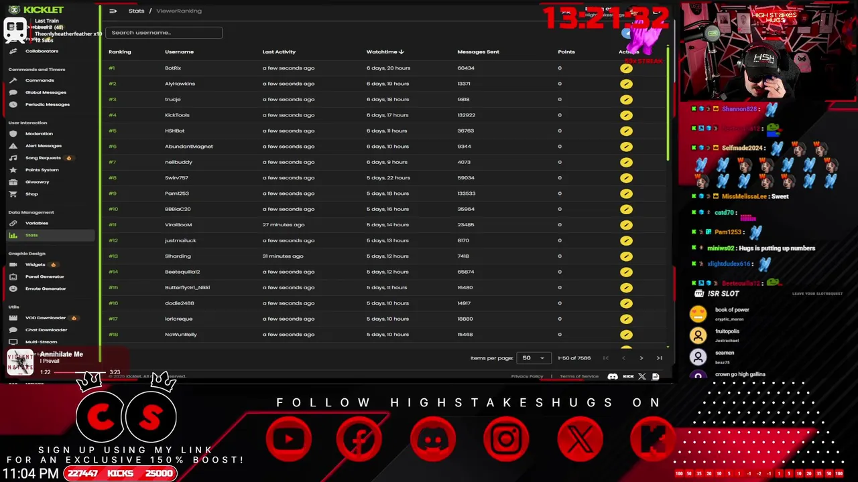
Task: Sort by the Points column header
Action: pos(566,52)
